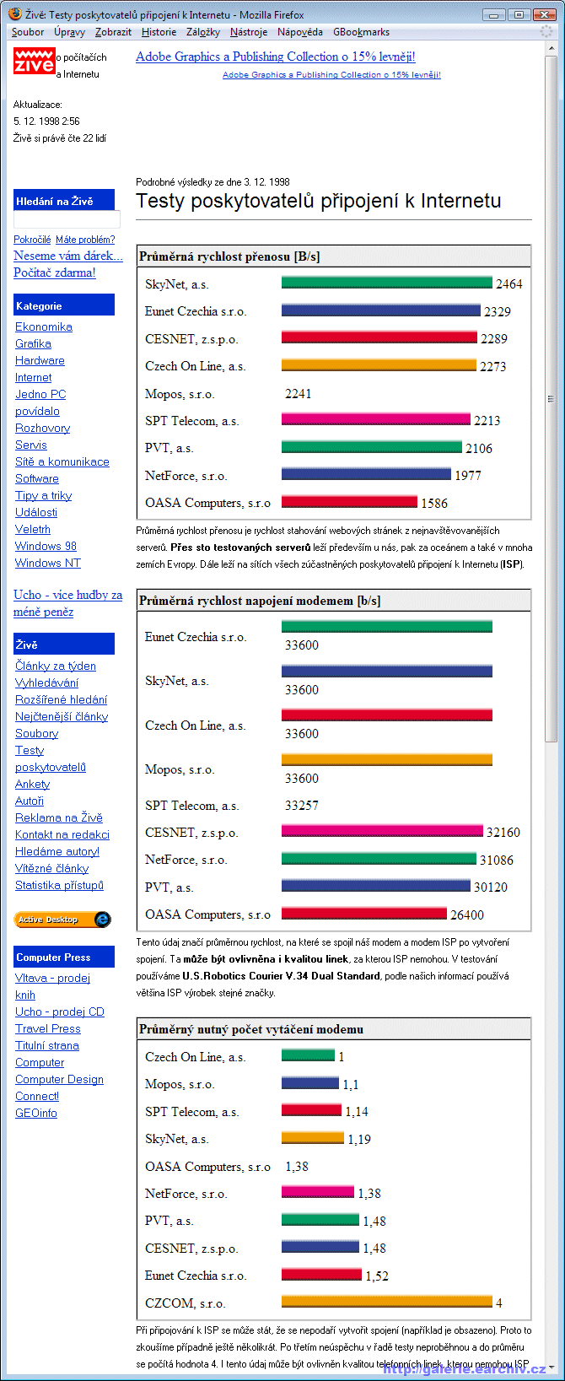Open the GBookmarks menu
Viewport: 565px width, 1381px height.
click(361, 32)
